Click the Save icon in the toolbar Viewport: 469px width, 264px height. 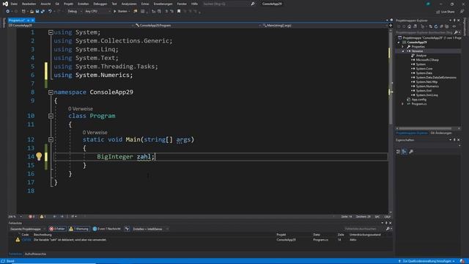tap(37, 12)
